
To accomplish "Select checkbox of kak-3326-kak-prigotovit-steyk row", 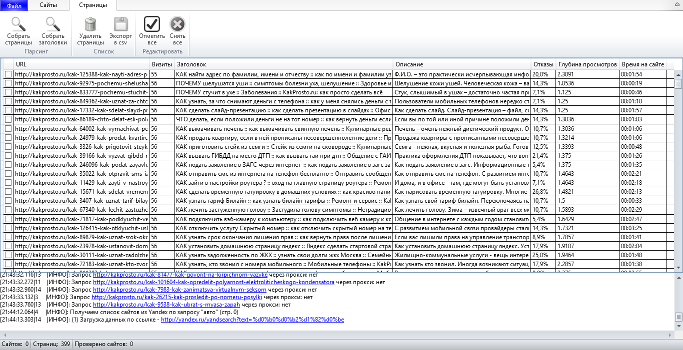I will (8, 146).
